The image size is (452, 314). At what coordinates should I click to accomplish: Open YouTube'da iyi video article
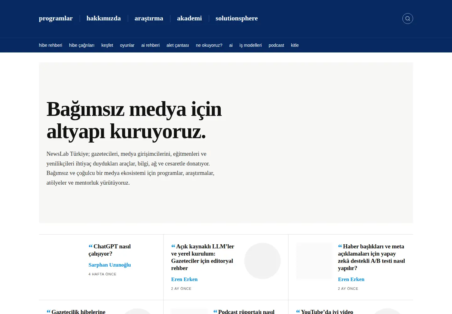click(x=325, y=311)
